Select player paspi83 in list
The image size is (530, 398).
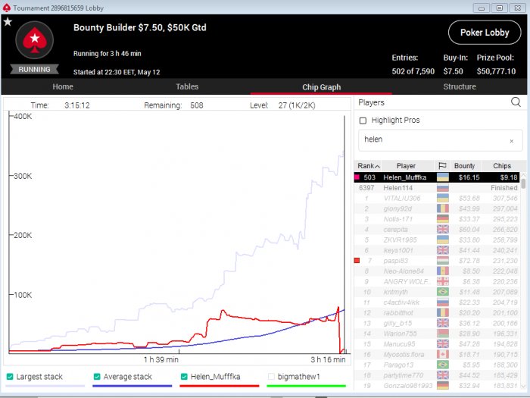pos(437,261)
